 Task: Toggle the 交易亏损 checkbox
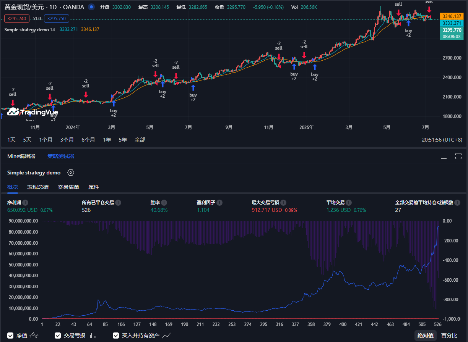point(58,336)
